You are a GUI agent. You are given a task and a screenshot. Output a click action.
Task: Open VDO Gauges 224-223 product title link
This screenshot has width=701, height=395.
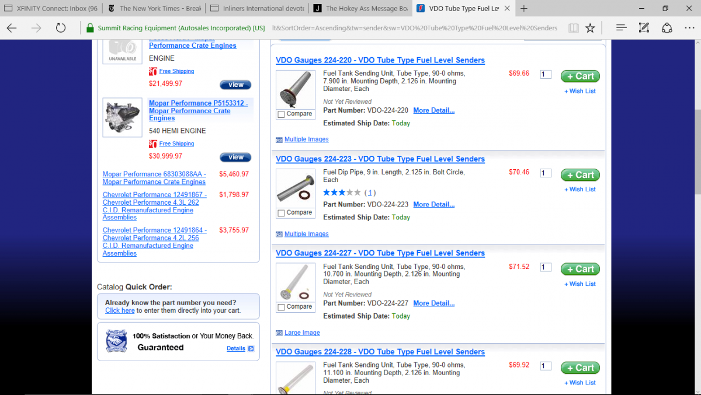[x=380, y=159]
